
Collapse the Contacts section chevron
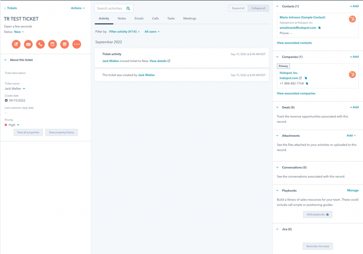pos(277,6)
